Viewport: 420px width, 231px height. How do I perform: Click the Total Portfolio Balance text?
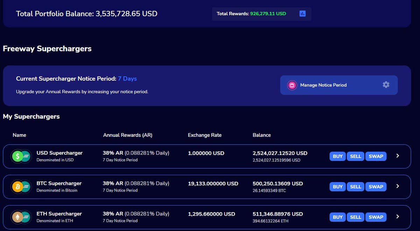click(87, 14)
